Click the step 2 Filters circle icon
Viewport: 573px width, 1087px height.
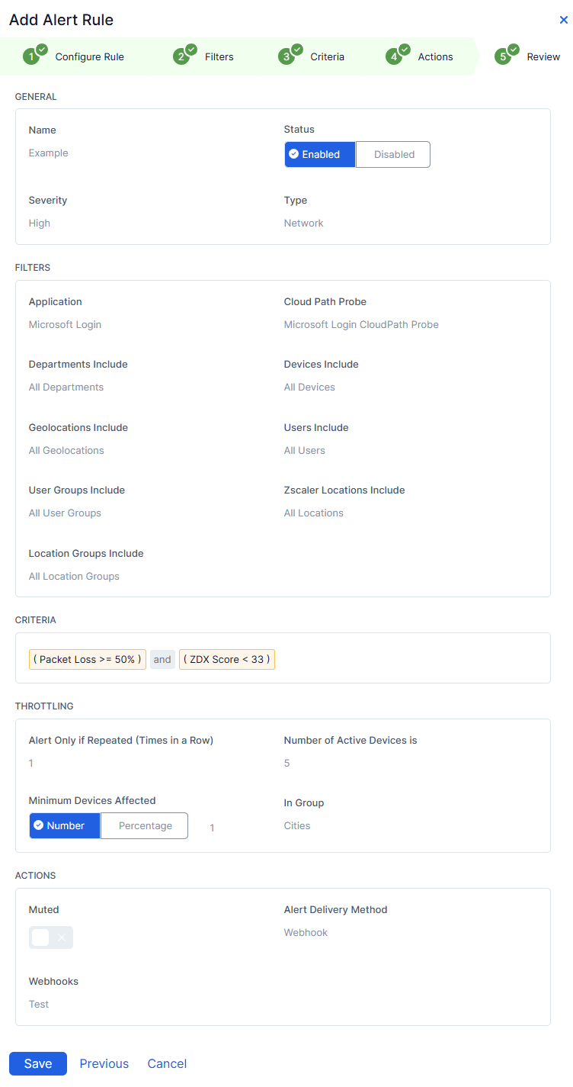(181, 56)
